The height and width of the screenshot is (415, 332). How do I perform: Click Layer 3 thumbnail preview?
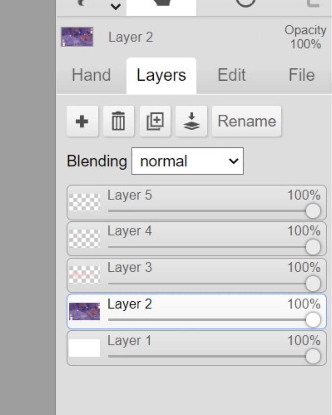pyautogui.click(x=84, y=275)
